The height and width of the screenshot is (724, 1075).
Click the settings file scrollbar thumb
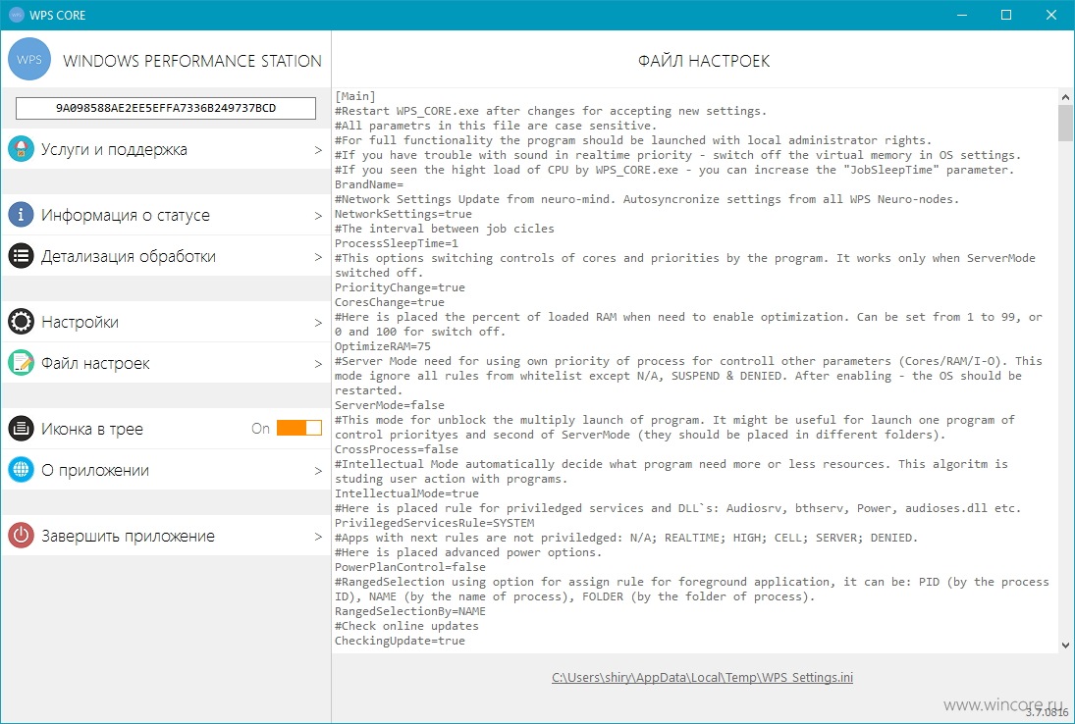click(x=1065, y=123)
